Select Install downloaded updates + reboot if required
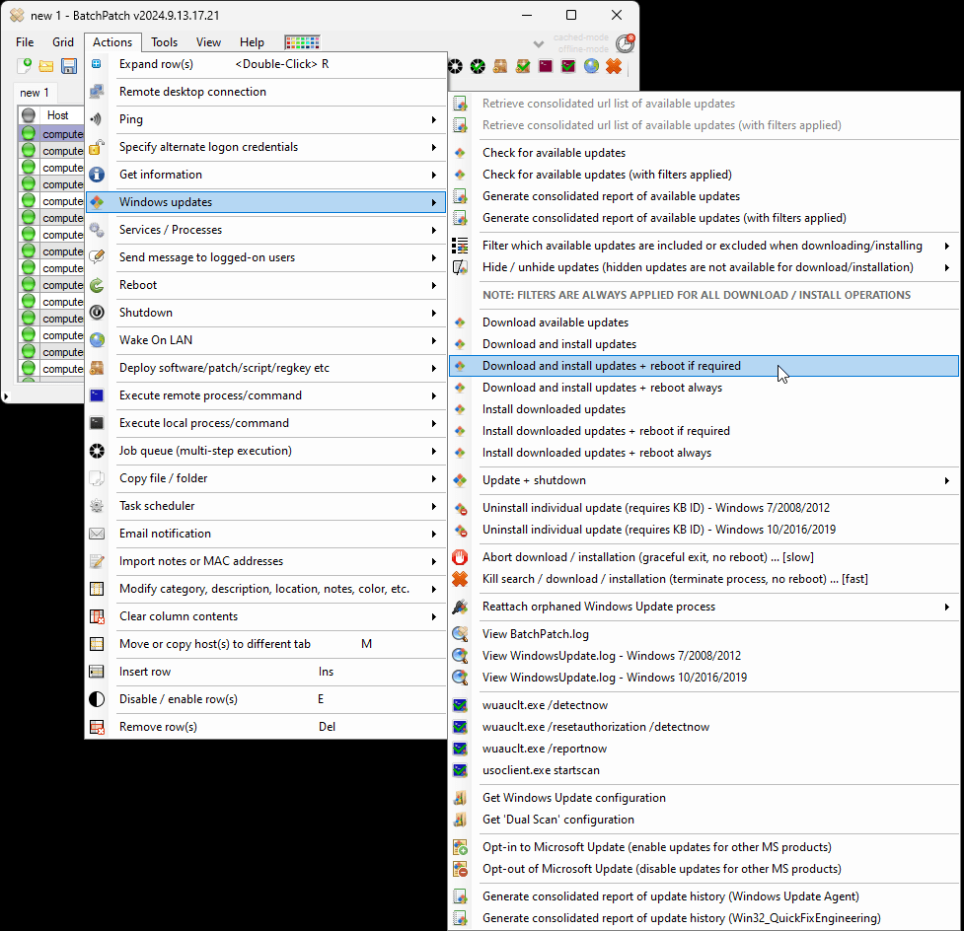Image resolution: width=964 pixels, height=931 pixels. [606, 431]
